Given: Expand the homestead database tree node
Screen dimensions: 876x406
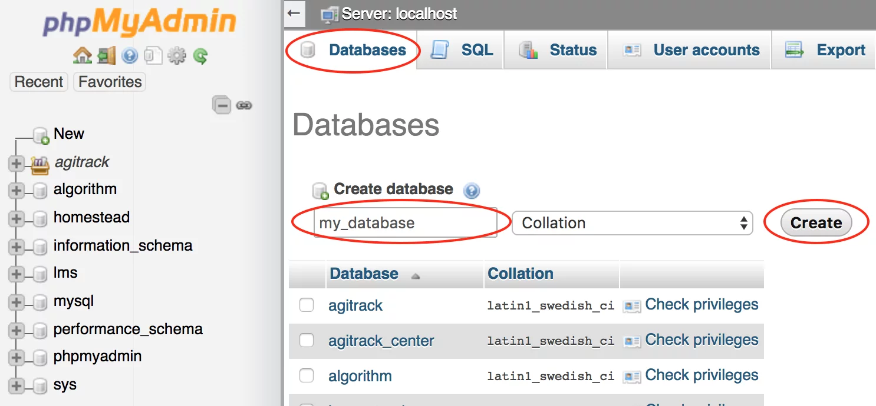Looking at the screenshot, I should point(16,218).
